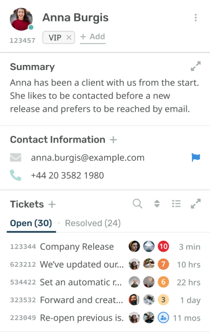The width and height of the screenshot is (210, 332).
Task: Click the assign-agent icon on ticket 223049
Action: [x=163, y=318]
